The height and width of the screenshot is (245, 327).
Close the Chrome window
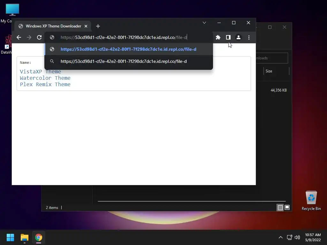pyautogui.click(x=248, y=23)
